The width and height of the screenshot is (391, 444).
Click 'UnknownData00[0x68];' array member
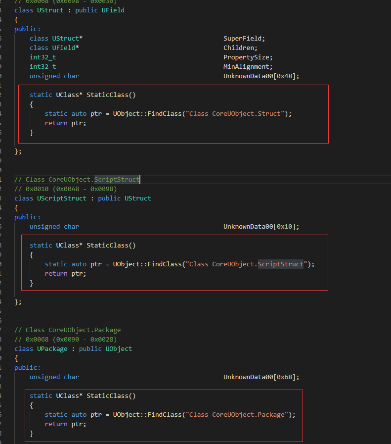click(x=261, y=377)
